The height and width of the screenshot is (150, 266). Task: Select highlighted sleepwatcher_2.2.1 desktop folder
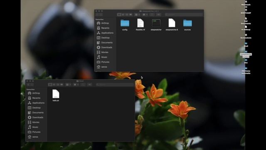(x=246, y=54)
